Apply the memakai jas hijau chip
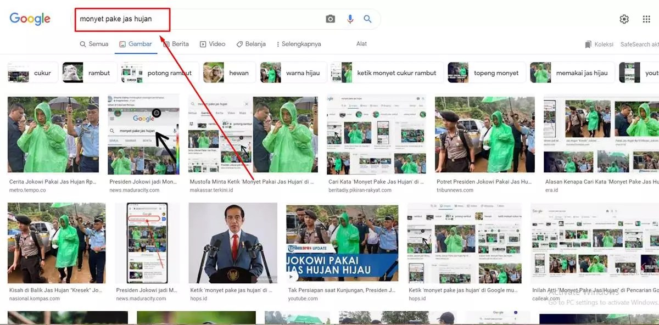Image resolution: width=659 pixels, height=325 pixels. (x=572, y=72)
